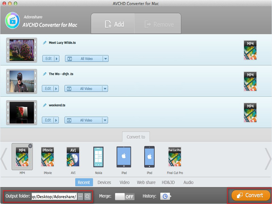Open the The Wo - dhjh .ts thumbnail
Viewport: 272px width, 204px height.
tap(22, 81)
